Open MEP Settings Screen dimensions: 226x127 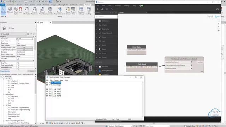tap(89, 10)
